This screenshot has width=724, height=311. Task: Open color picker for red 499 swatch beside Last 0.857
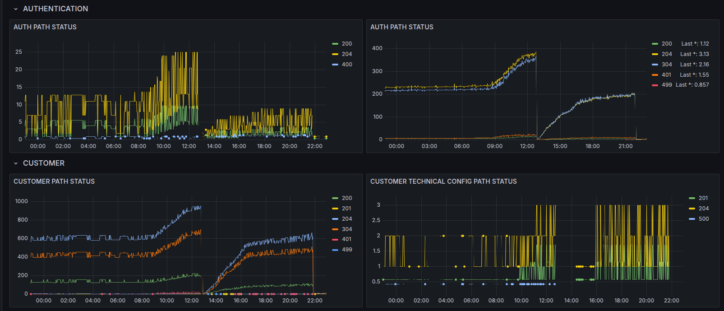655,85
